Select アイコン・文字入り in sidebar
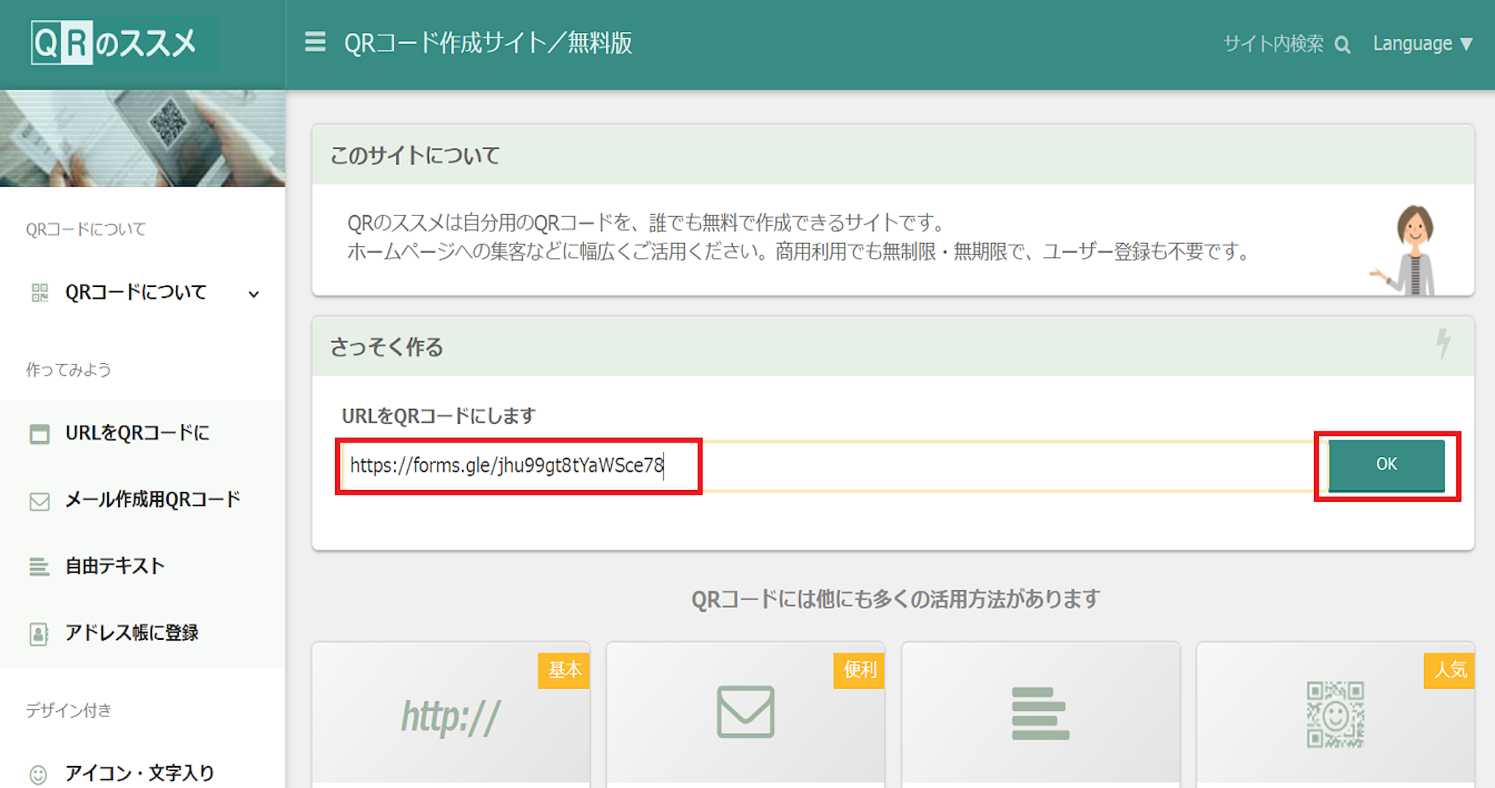1495x788 pixels. [139, 773]
